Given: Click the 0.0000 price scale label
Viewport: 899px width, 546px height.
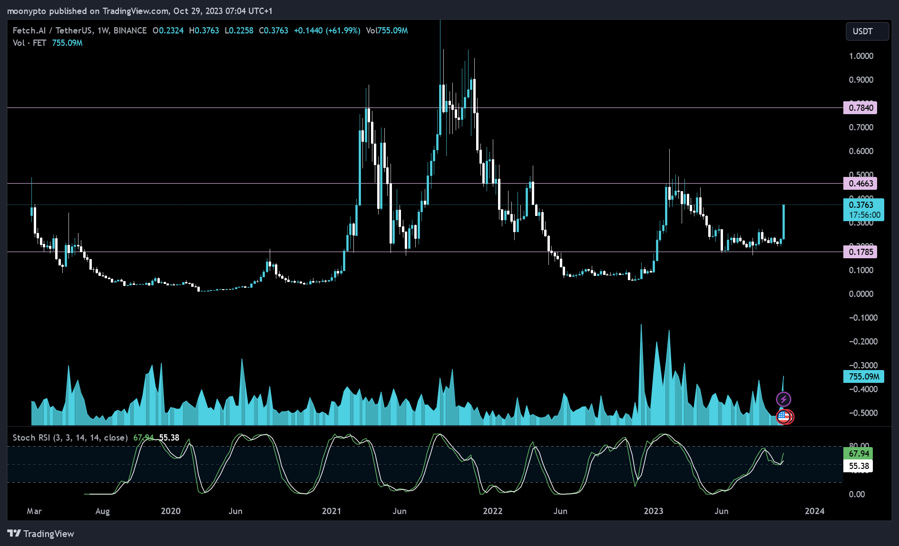Looking at the screenshot, I should (x=861, y=293).
